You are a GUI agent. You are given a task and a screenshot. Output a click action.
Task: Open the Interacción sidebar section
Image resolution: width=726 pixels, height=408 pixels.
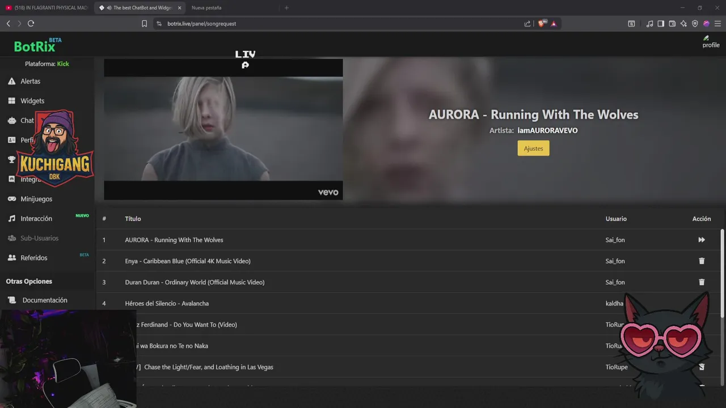pyautogui.click(x=36, y=219)
